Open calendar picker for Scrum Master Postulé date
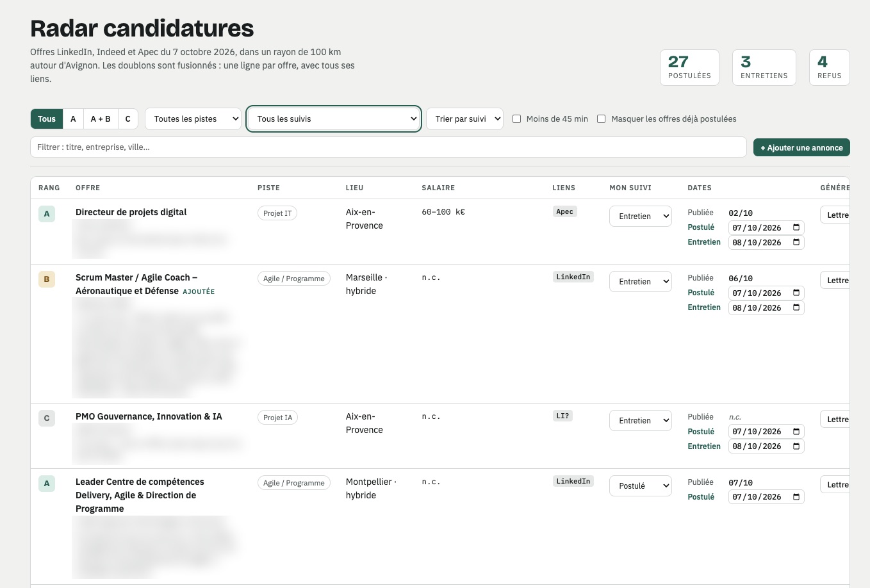This screenshot has height=588, width=870. pos(796,293)
